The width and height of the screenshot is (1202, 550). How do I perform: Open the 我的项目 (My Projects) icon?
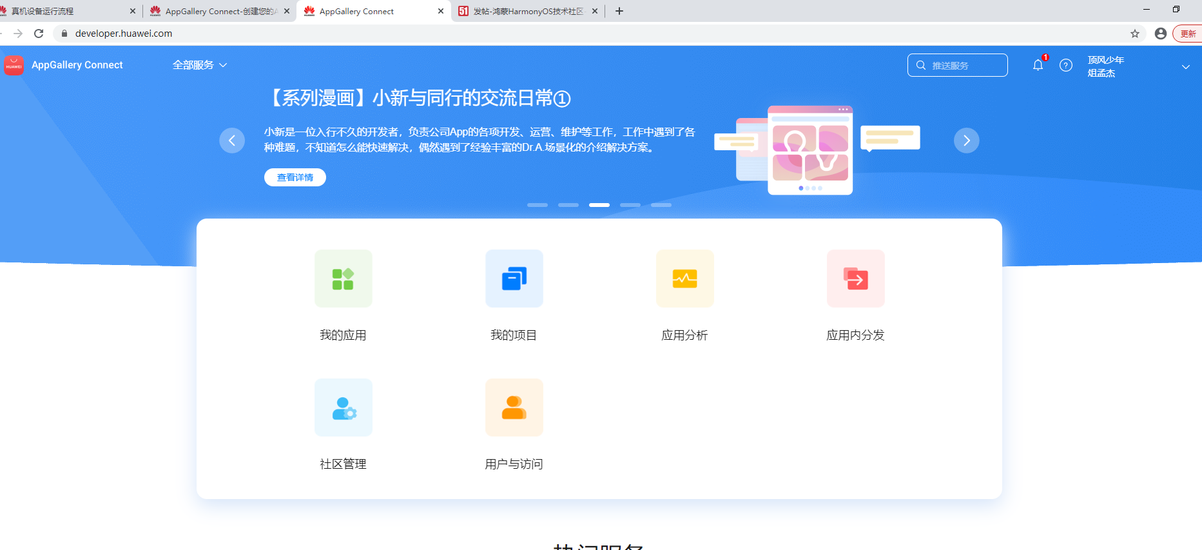[514, 279]
